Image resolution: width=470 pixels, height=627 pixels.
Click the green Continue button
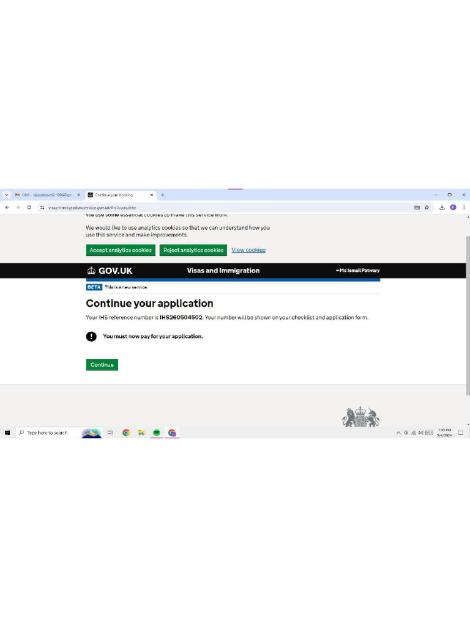coord(102,365)
